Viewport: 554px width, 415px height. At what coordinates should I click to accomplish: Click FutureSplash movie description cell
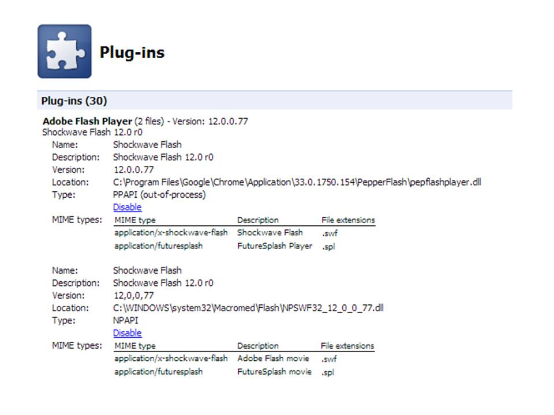click(x=274, y=372)
